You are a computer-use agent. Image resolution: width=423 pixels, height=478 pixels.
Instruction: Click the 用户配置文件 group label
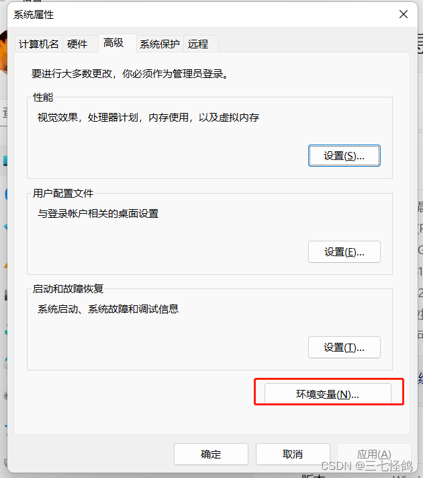pos(63,193)
